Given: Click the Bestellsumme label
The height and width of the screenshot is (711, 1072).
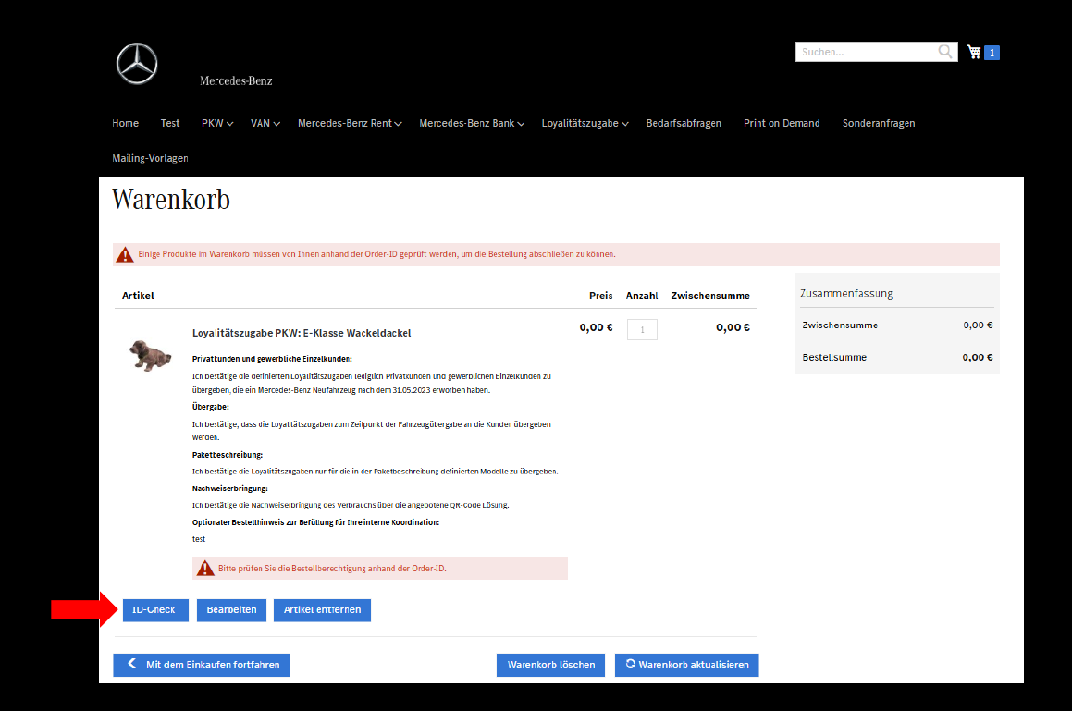Looking at the screenshot, I should [834, 357].
